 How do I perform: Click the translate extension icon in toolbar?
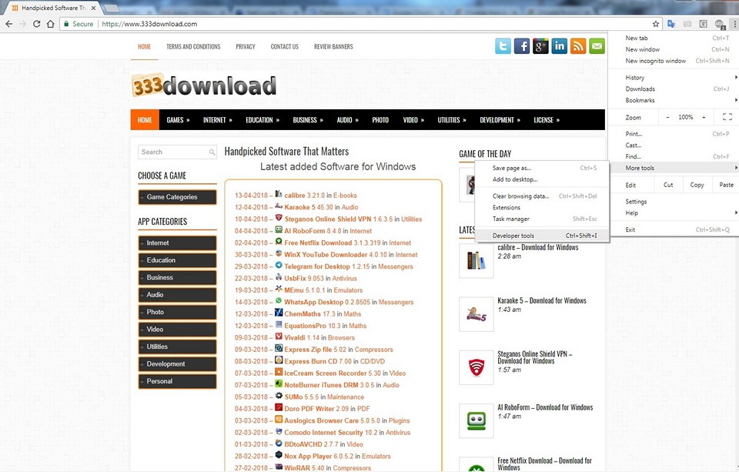(x=671, y=24)
